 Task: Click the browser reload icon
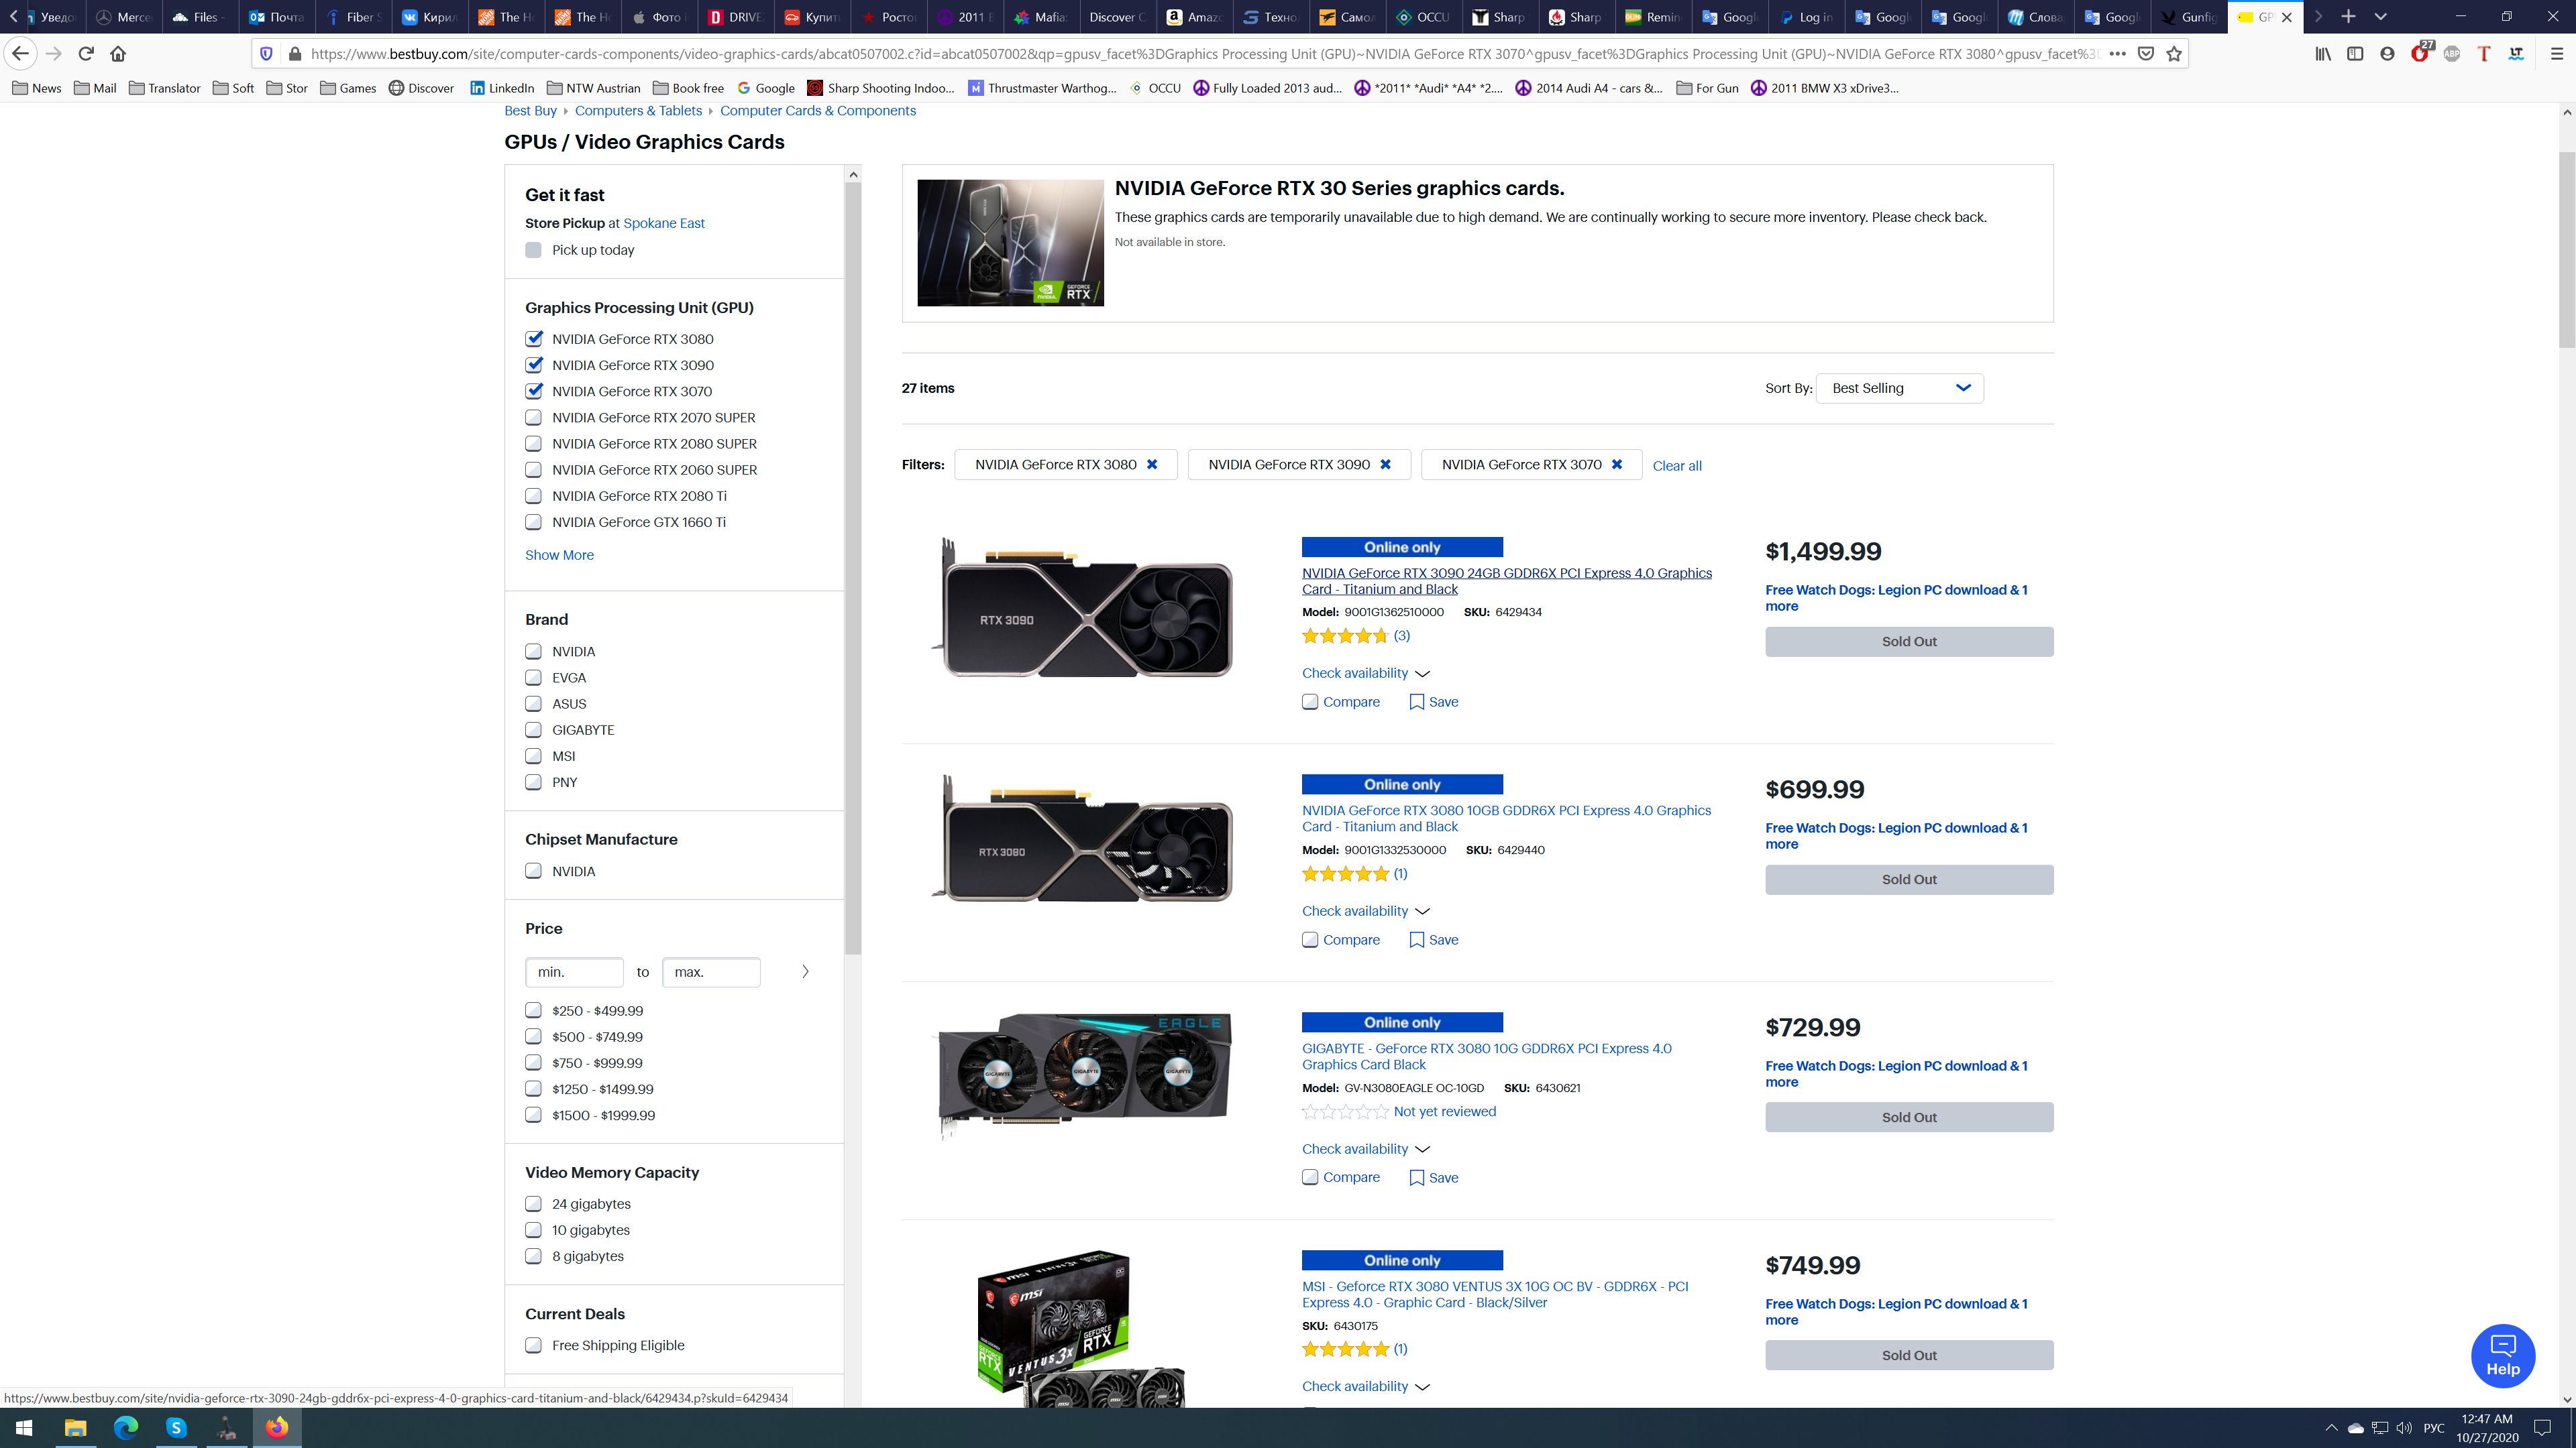pyautogui.click(x=86, y=54)
